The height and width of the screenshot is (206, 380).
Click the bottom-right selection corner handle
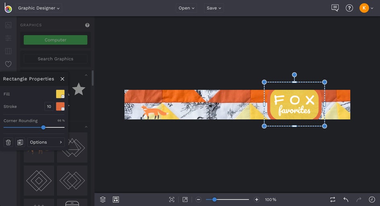324,126
